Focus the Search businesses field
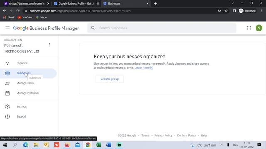 (x=162, y=28)
